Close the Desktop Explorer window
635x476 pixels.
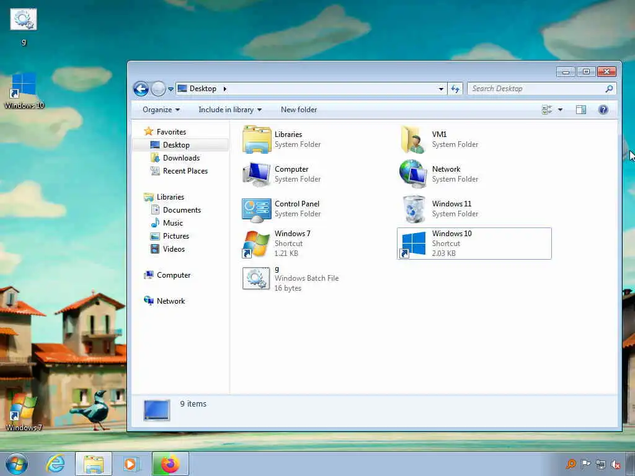[x=606, y=72]
